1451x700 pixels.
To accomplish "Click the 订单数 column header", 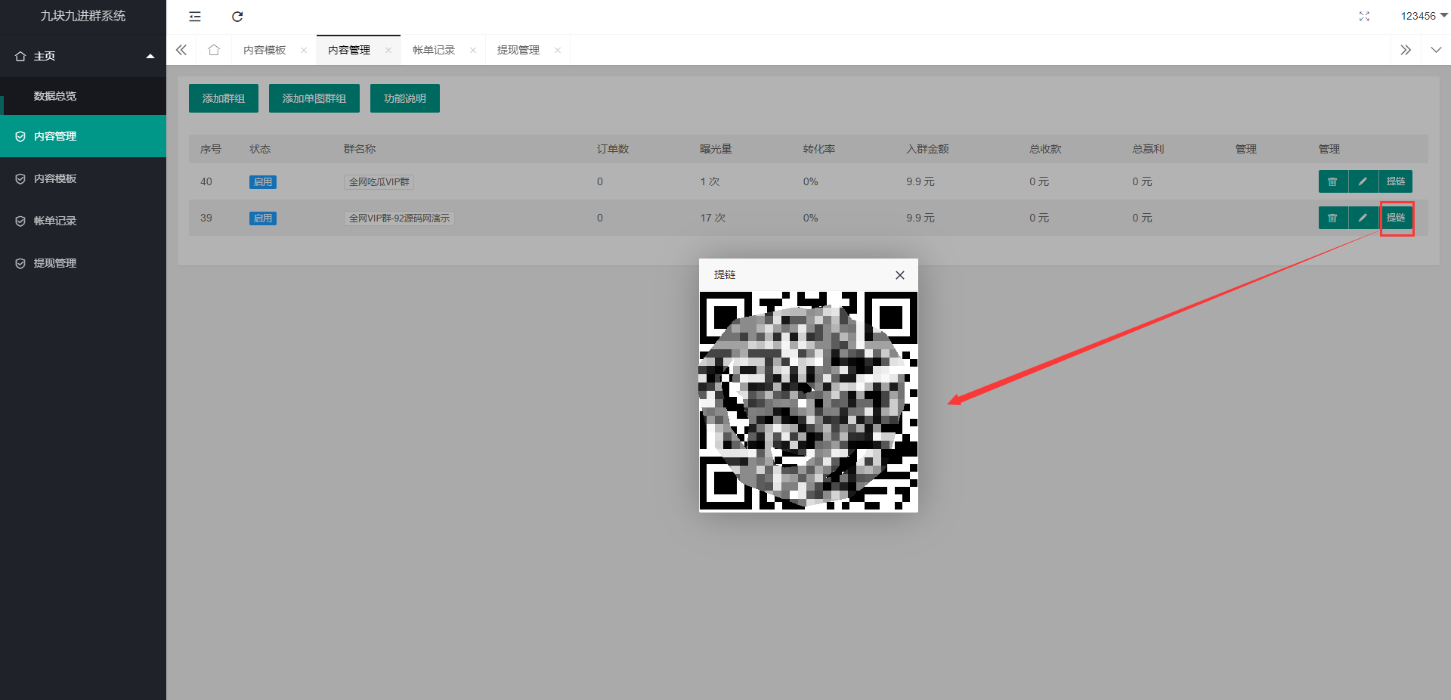I will (613, 149).
